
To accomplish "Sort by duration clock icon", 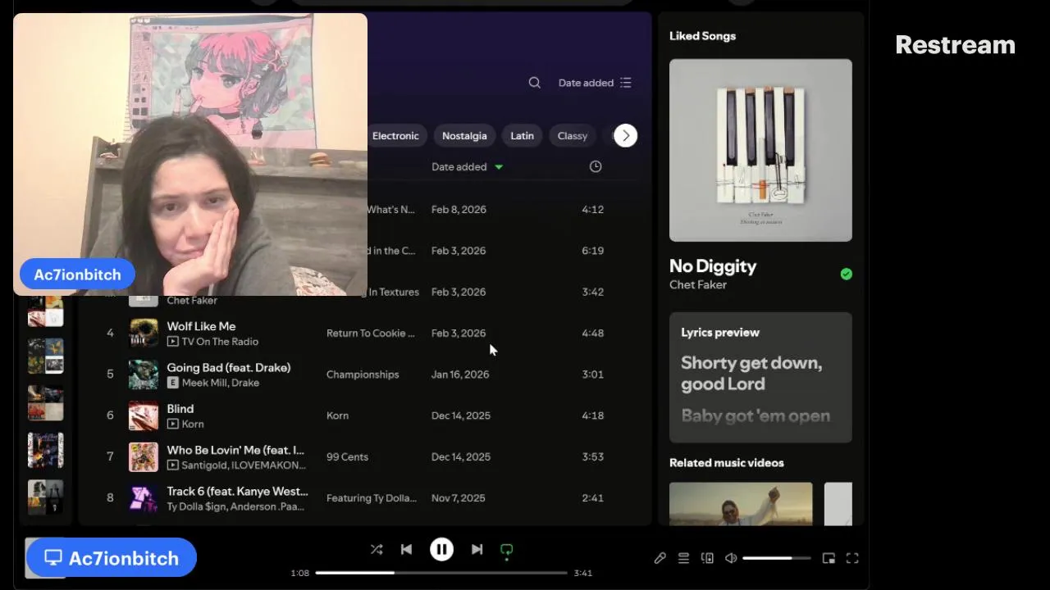I will pos(596,166).
